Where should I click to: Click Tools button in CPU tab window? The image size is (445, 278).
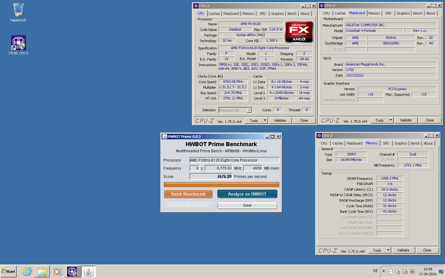254,120
